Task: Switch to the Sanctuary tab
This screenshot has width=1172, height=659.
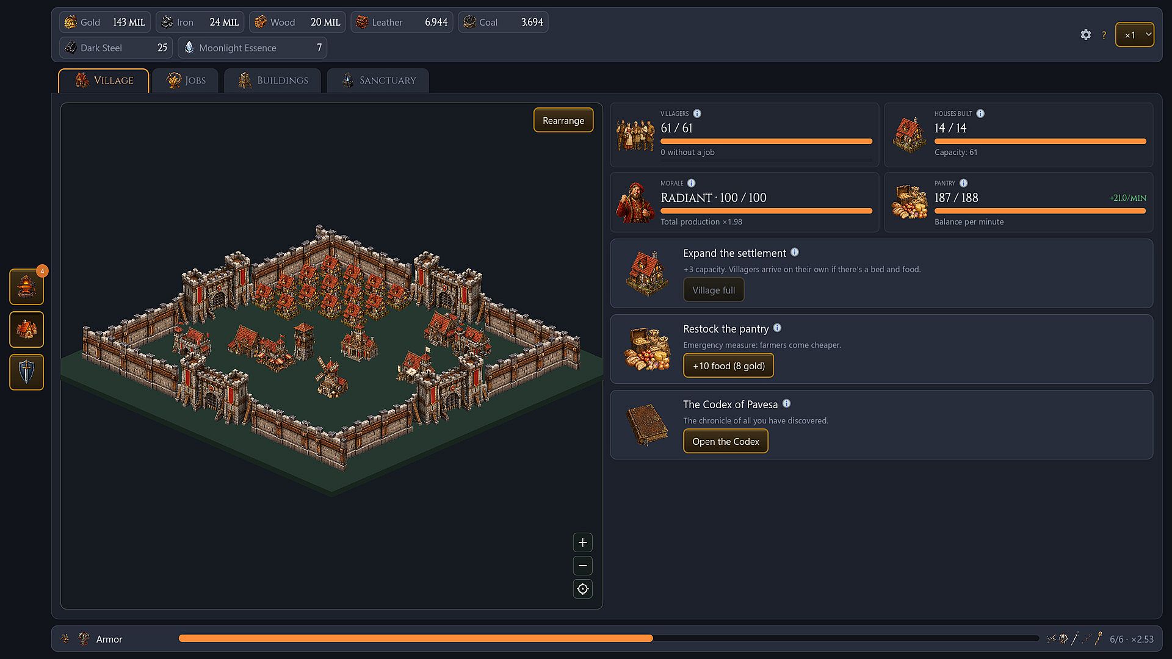Action: pyautogui.click(x=378, y=81)
